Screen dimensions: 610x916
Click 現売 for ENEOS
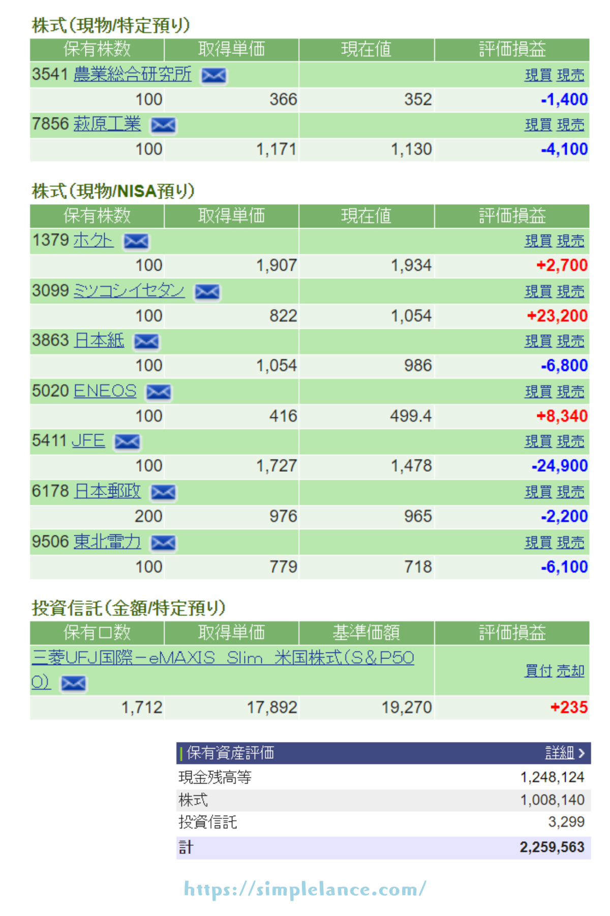(x=570, y=392)
